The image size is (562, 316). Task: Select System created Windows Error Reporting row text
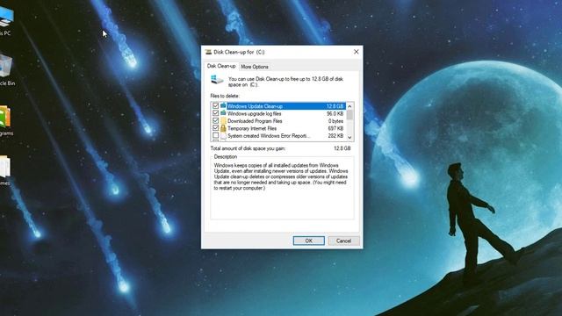[x=269, y=136]
